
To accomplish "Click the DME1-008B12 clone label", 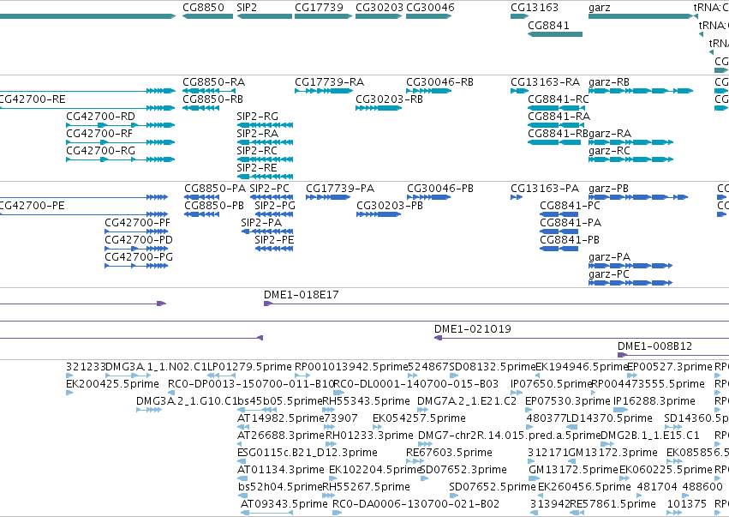I will pos(654,346).
